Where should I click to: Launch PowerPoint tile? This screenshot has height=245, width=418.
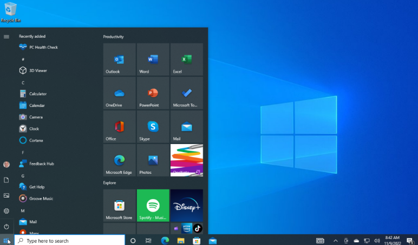point(153,93)
